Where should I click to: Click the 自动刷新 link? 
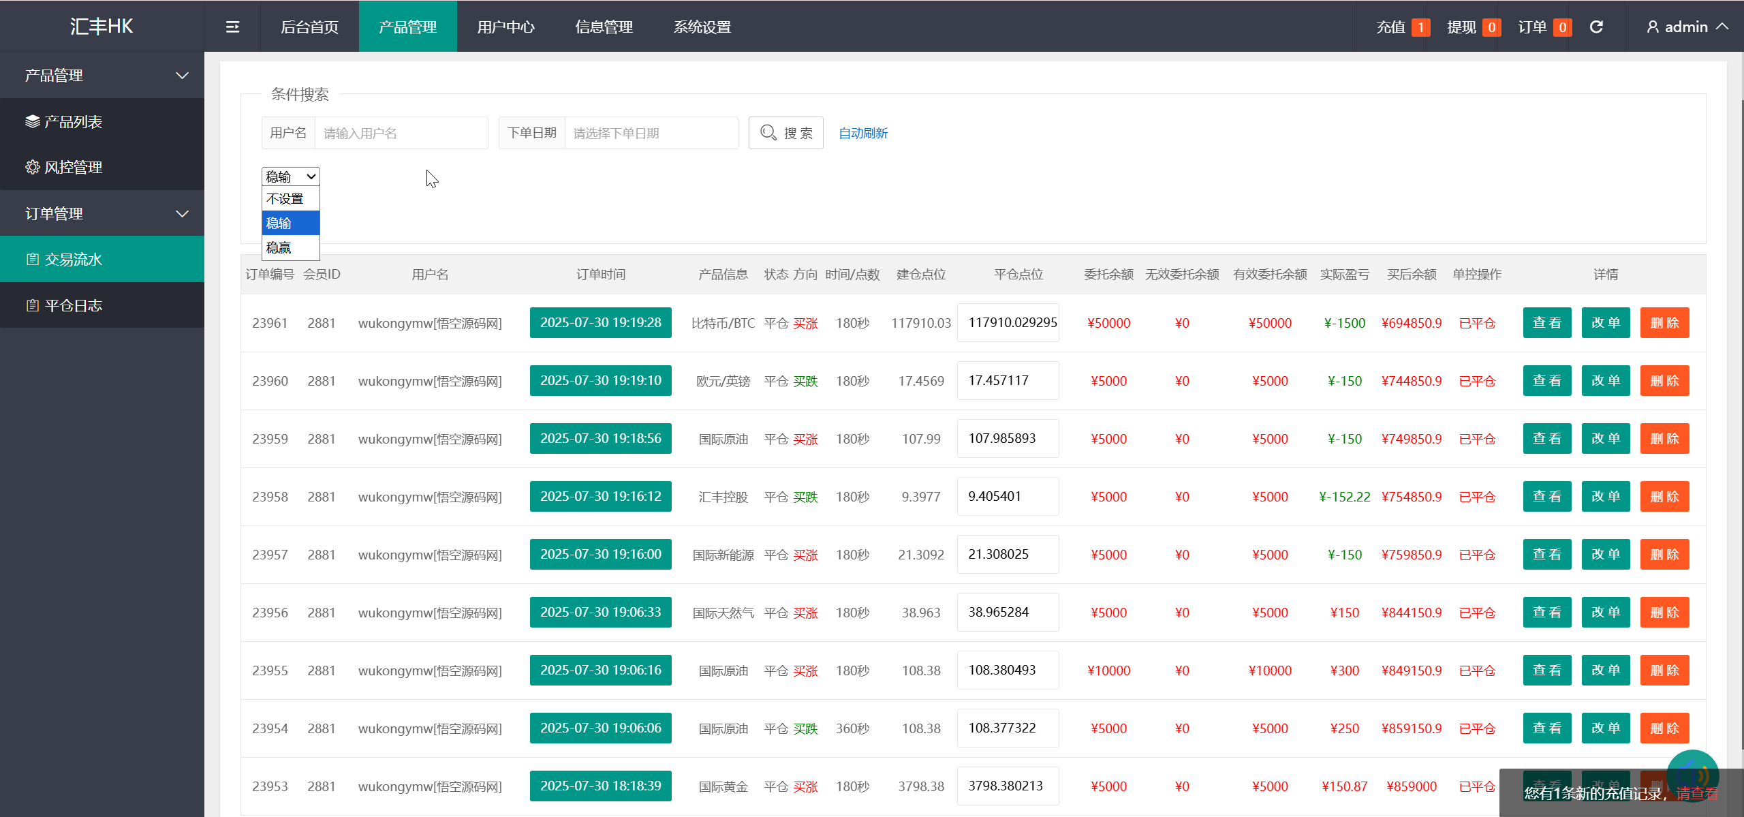pos(862,133)
